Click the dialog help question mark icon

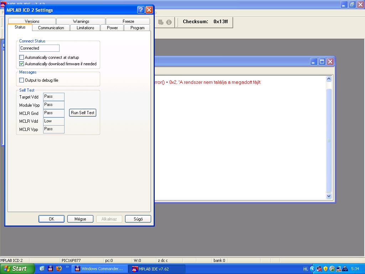tap(141, 10)
